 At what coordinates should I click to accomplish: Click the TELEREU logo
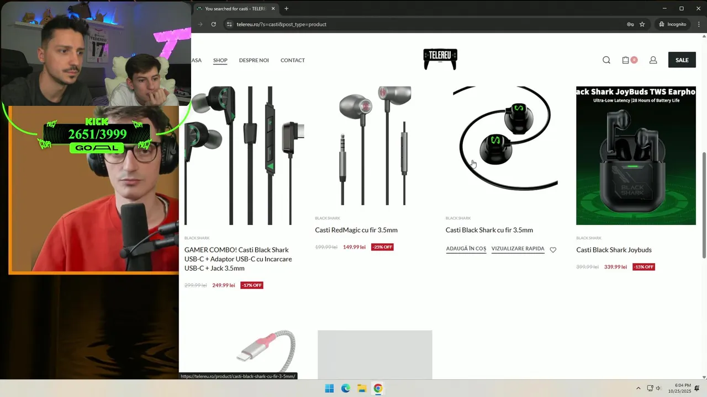pos(440,59)
